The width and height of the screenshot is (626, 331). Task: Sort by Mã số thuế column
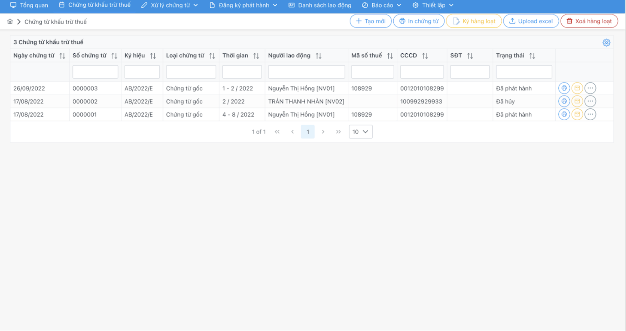[x=390, y=56]
